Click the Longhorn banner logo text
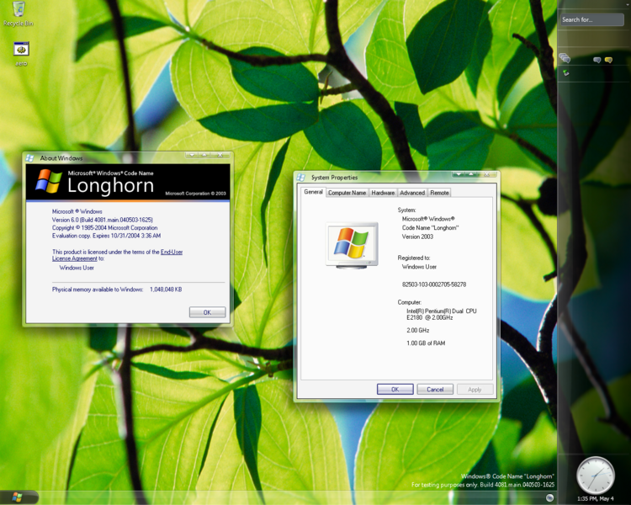This screenshot has width=631, height=505. [x=111, y=185]
